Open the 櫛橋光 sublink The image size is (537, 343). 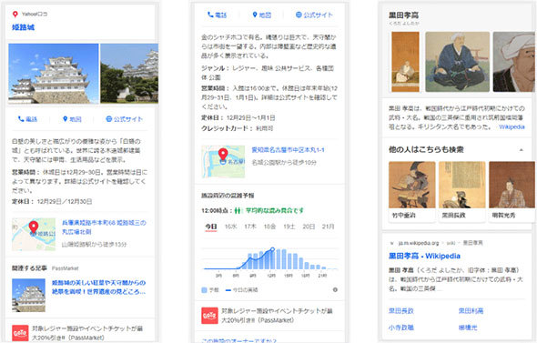click(x=468, y=328)
